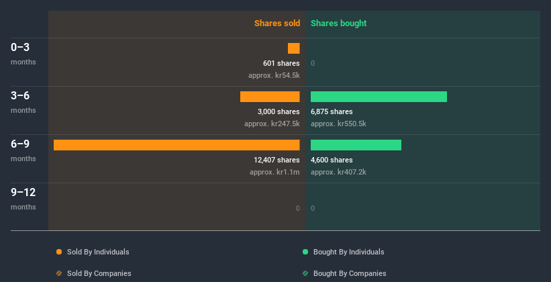Click the 6–9 months row label

pos(23,150)
